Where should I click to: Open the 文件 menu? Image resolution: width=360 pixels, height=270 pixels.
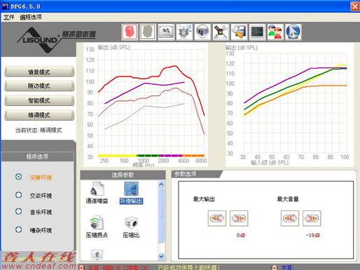point(9,17)
